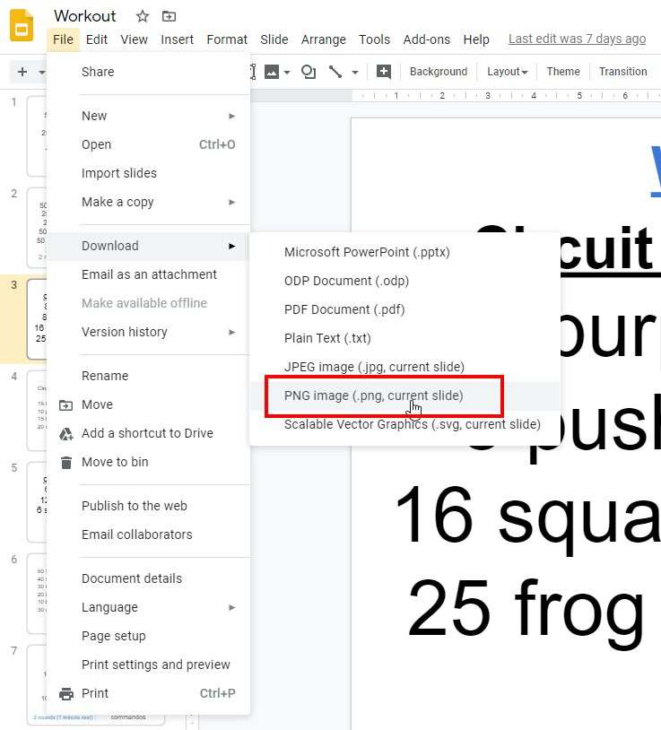Click the Background button
Image resolution: width=661 pixels, height=730 pixels.
pos(439,72)
